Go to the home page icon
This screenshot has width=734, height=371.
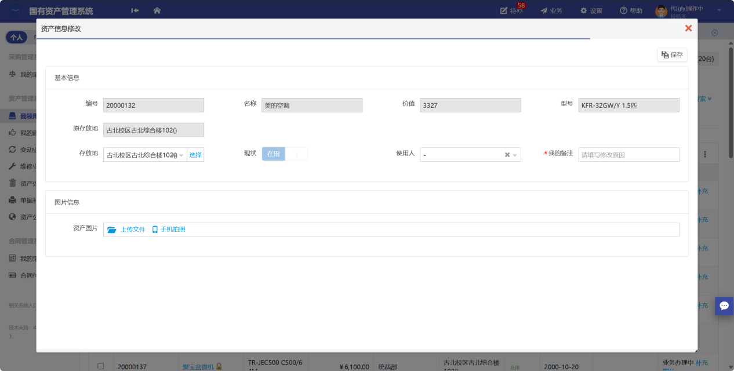[157, 10]
